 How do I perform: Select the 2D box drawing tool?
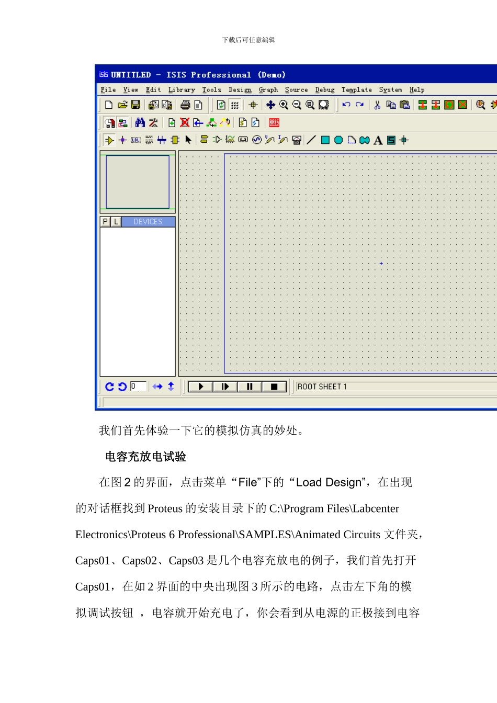tap(325, 140)
